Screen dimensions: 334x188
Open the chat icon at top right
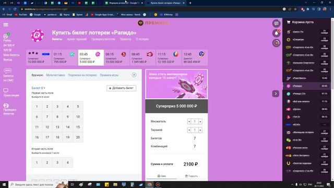[x=276, y=23]
